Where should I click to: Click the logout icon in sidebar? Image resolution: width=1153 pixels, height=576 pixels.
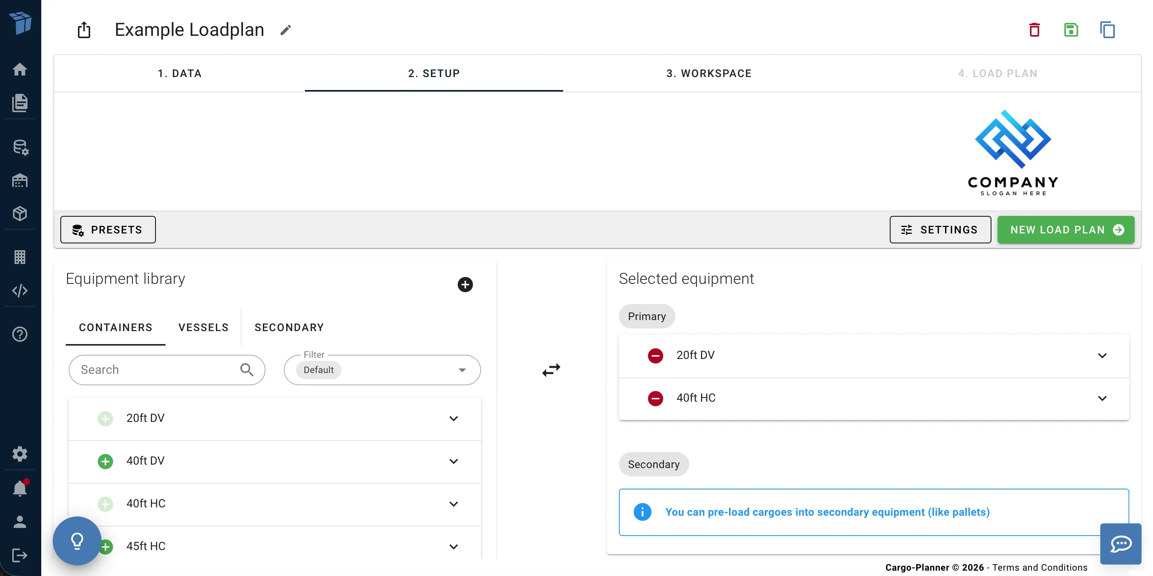(x=20, y=555)
